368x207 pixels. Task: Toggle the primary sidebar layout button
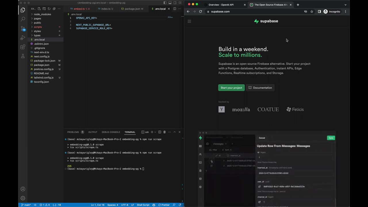tap(165, 3)
